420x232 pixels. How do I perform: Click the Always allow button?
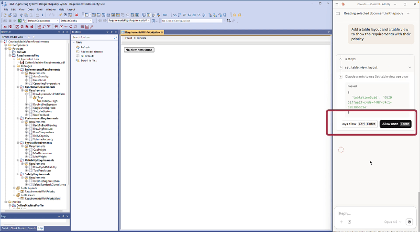pos(360,124)
